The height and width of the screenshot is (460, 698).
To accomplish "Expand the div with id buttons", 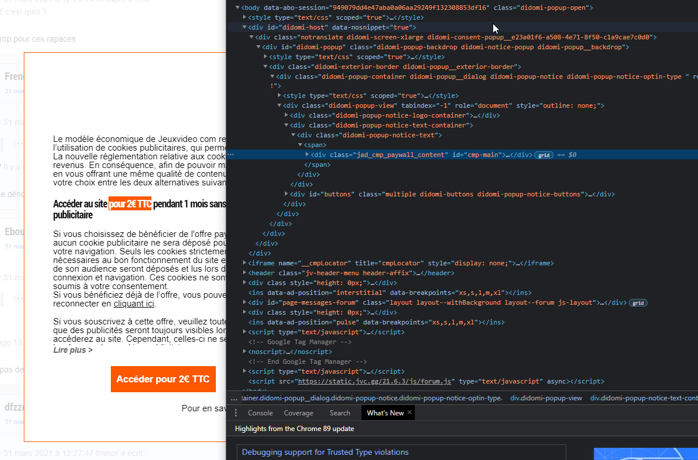I will click(x=287, y=194).
